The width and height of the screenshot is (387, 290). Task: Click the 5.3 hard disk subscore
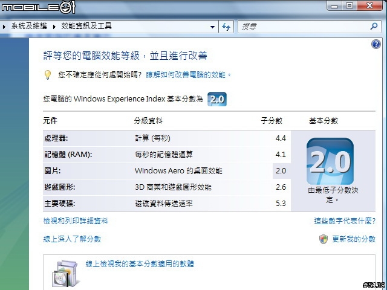tap(281, 204)
